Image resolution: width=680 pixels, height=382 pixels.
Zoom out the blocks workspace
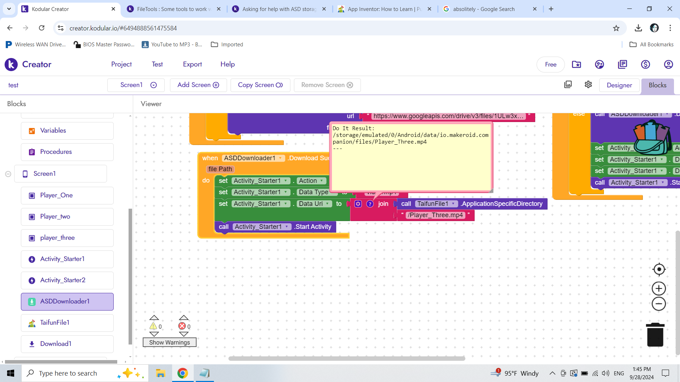click(659, 304)
